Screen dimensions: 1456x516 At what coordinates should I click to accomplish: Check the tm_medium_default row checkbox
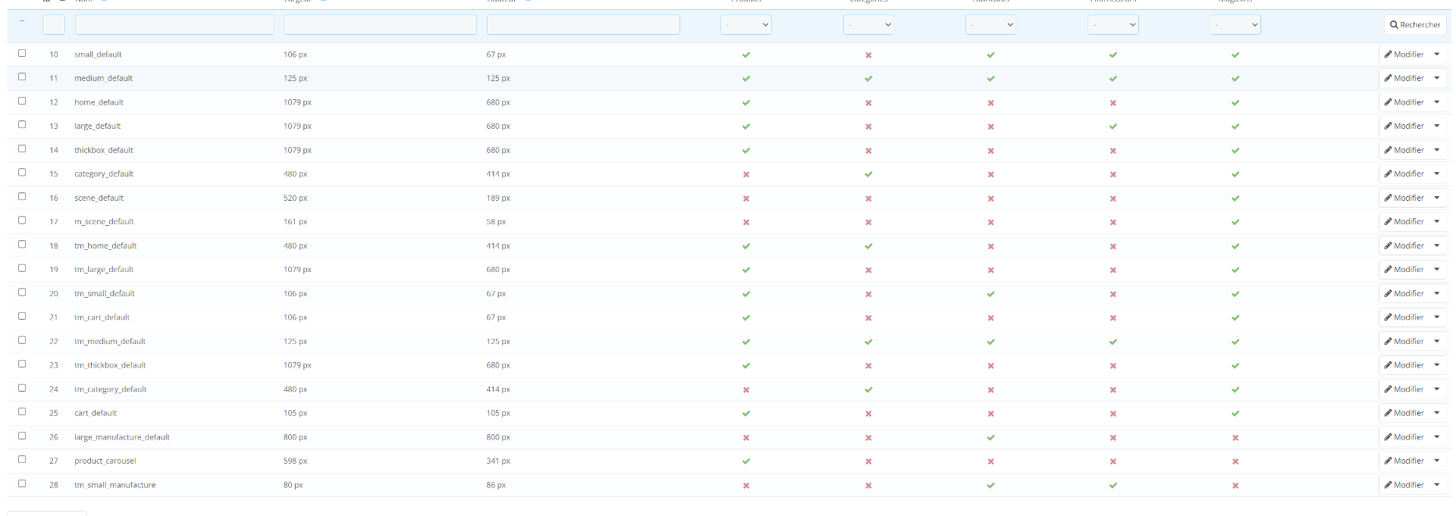(x=22, y=340)
